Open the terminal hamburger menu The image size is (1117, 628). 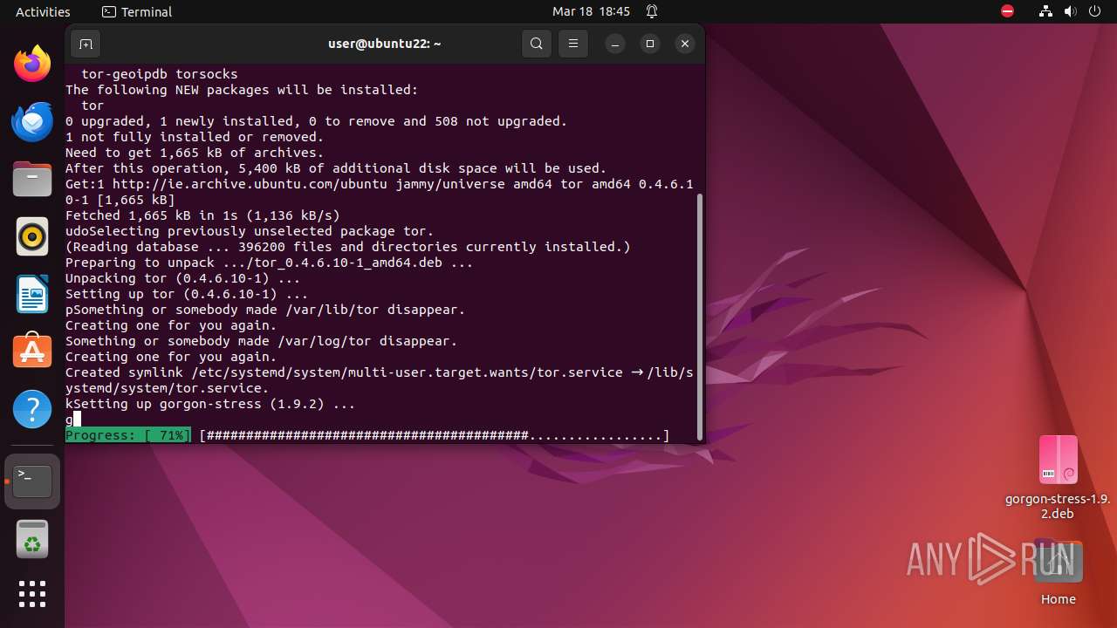[x=573, y=44]
